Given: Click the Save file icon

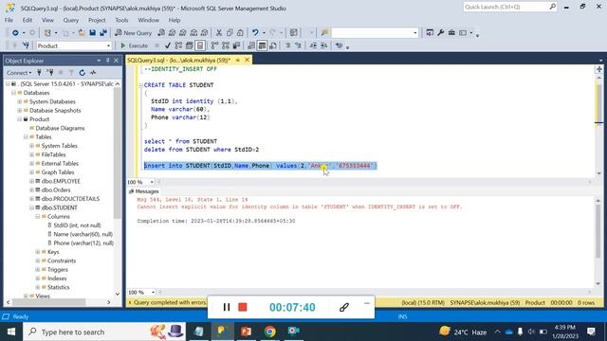Looking at the screenshot, I should coord(92,33).
